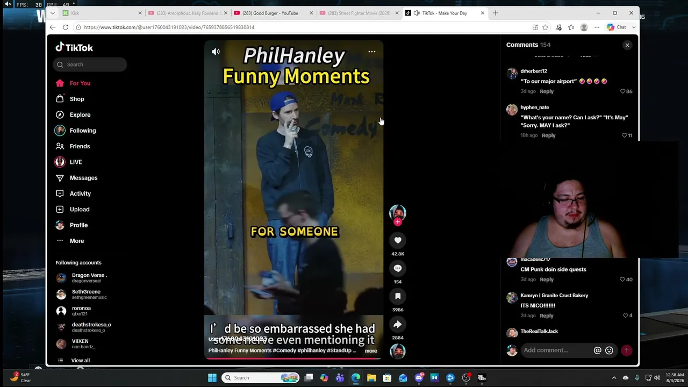Open the LIVE page

76,162
